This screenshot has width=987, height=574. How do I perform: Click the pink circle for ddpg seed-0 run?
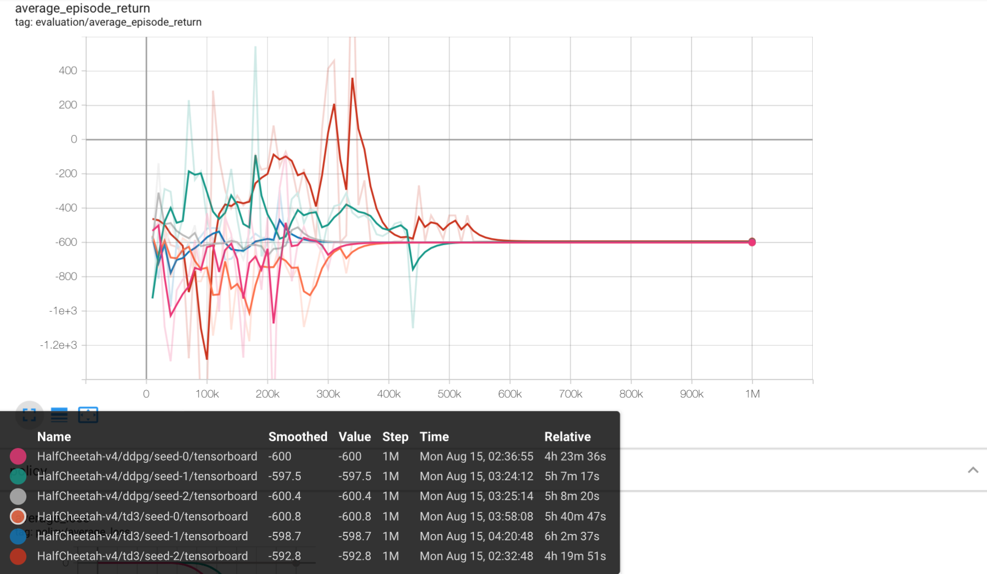pyautogui.click(x=17, y=456)
